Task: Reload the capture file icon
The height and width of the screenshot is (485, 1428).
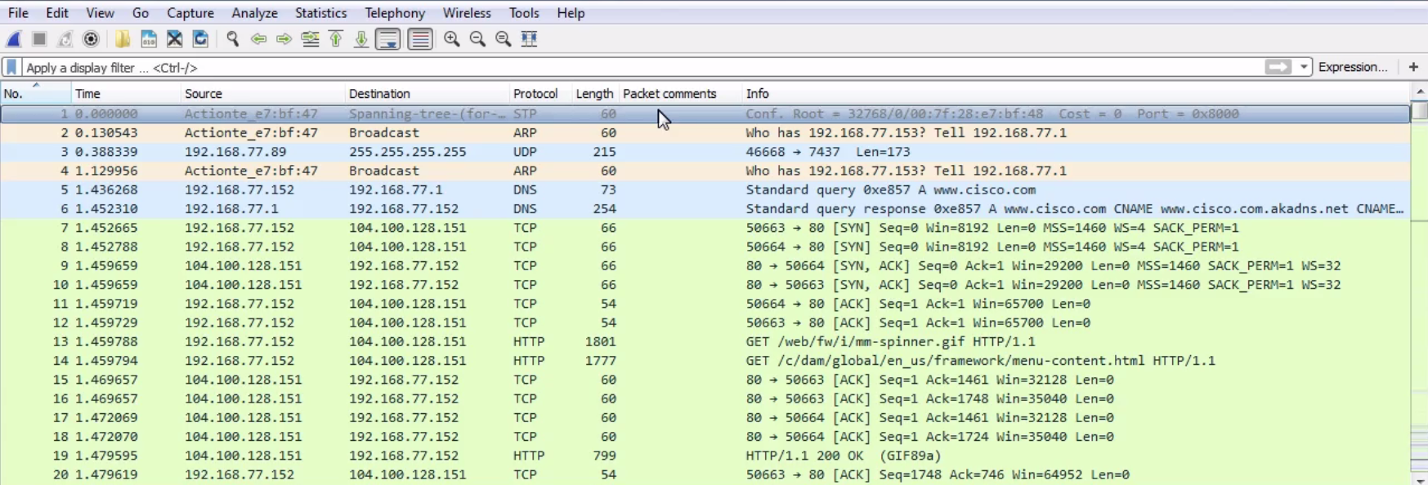Action: click(x=200, y=39)
